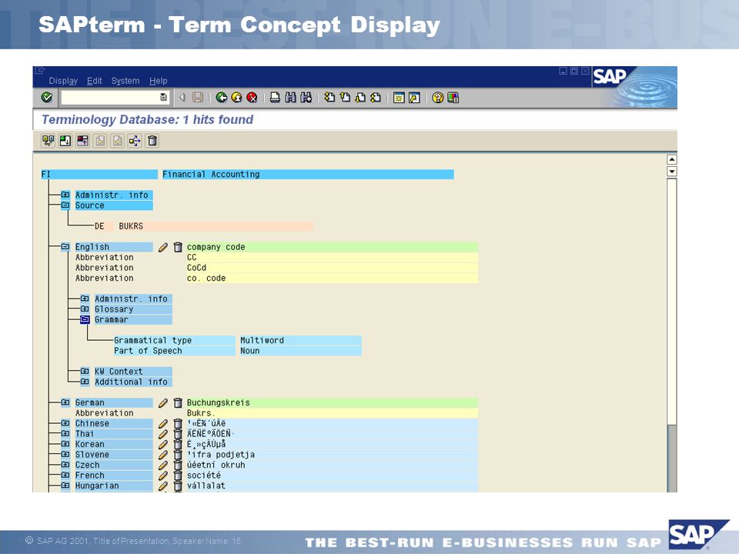Click the Previous Page icon

(345, 98)
